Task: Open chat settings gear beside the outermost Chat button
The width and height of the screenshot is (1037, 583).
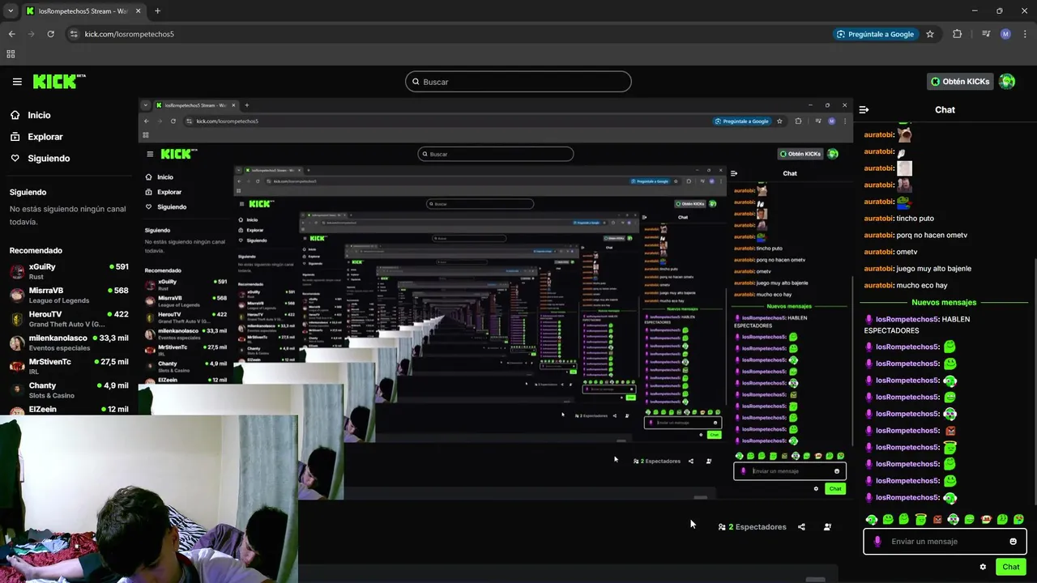Action: (x=983, y=567)
